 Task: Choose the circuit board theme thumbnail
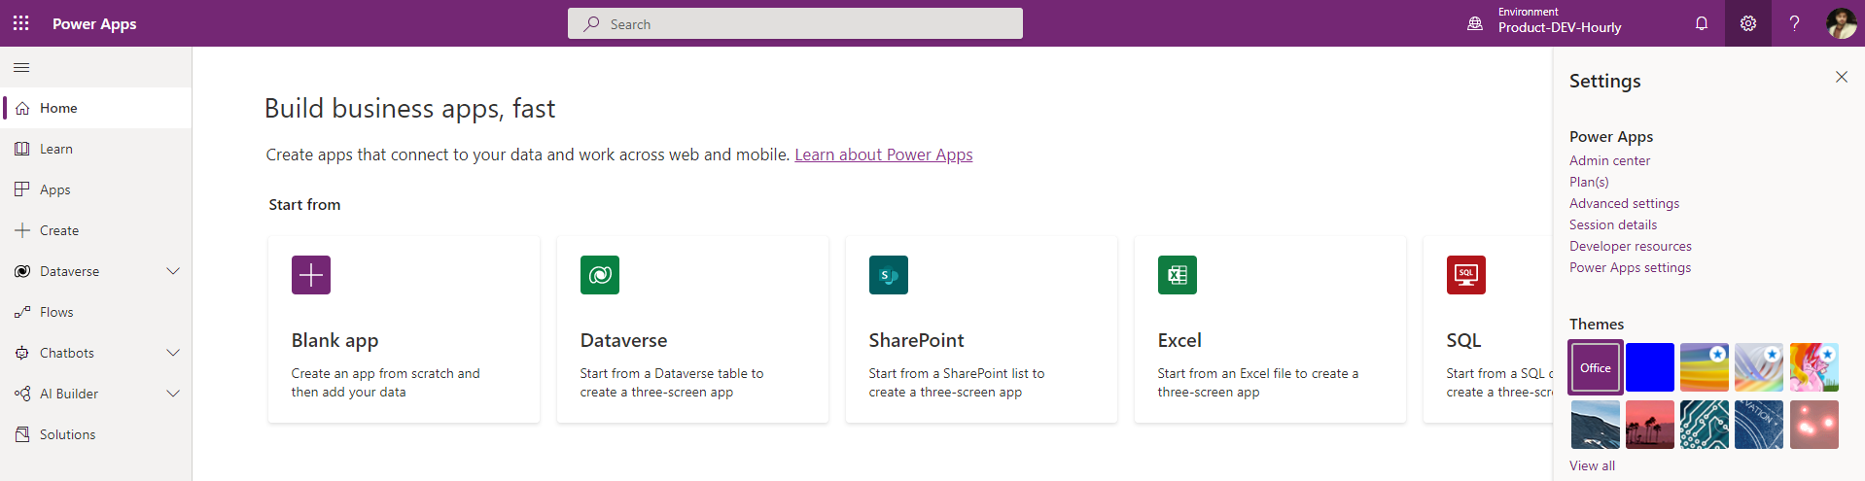click(1705, 425)
